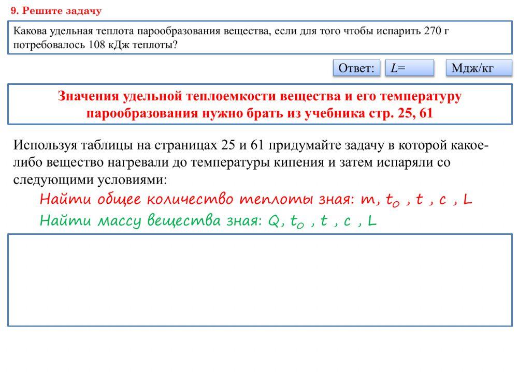Click the words "следующими условиями:"
The height and width of the screenshot is (388, 518).
pos(90,180)
